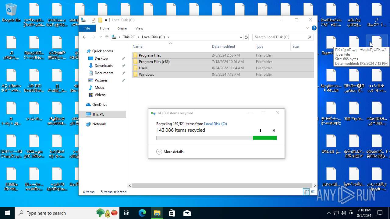This screenshot has height=219, width=390.
Task: Open the Windows Start menu
Action: [x=7, y=213]
